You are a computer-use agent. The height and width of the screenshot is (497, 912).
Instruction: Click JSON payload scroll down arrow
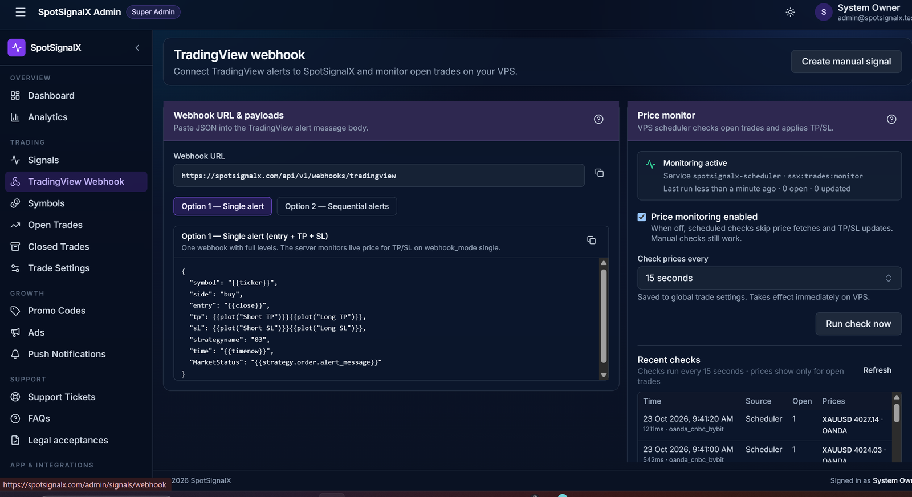pyautogui.click(x=603, y=375)
